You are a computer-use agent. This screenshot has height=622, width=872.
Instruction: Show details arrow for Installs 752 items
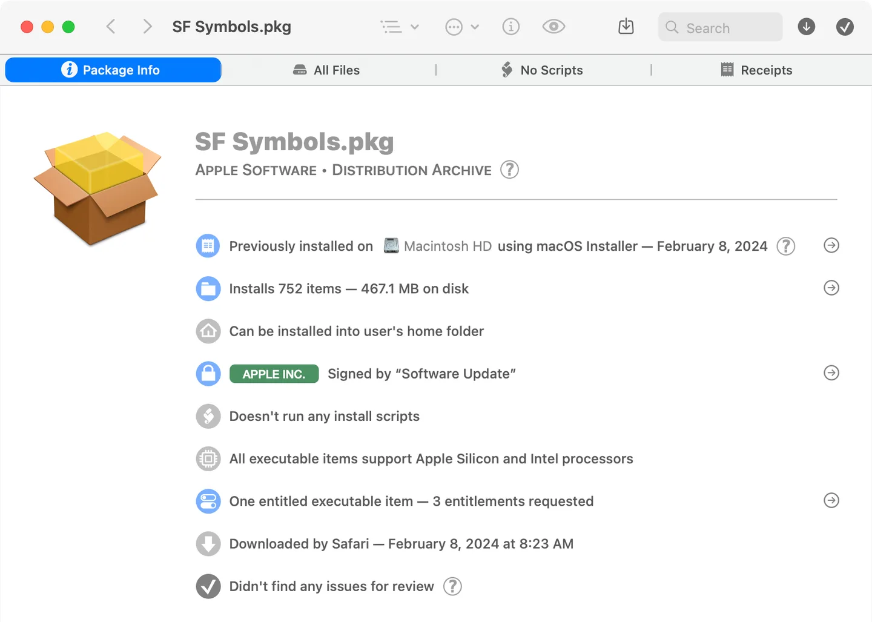click(x=831, y=288)
